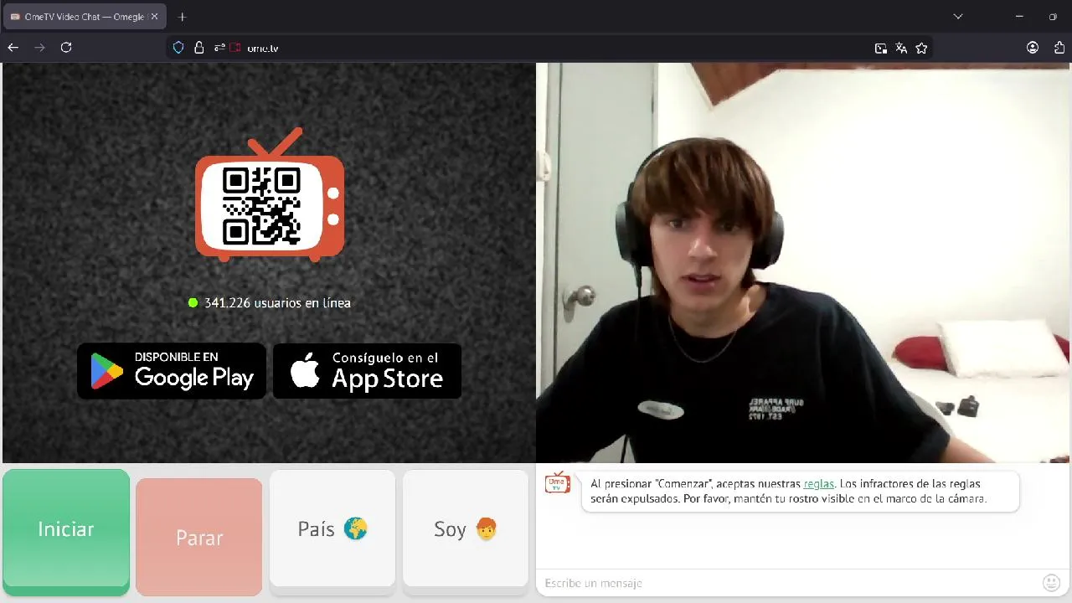Click the OmeTV avatar icon in chat

pyautogui.click(x=558, y=482)
